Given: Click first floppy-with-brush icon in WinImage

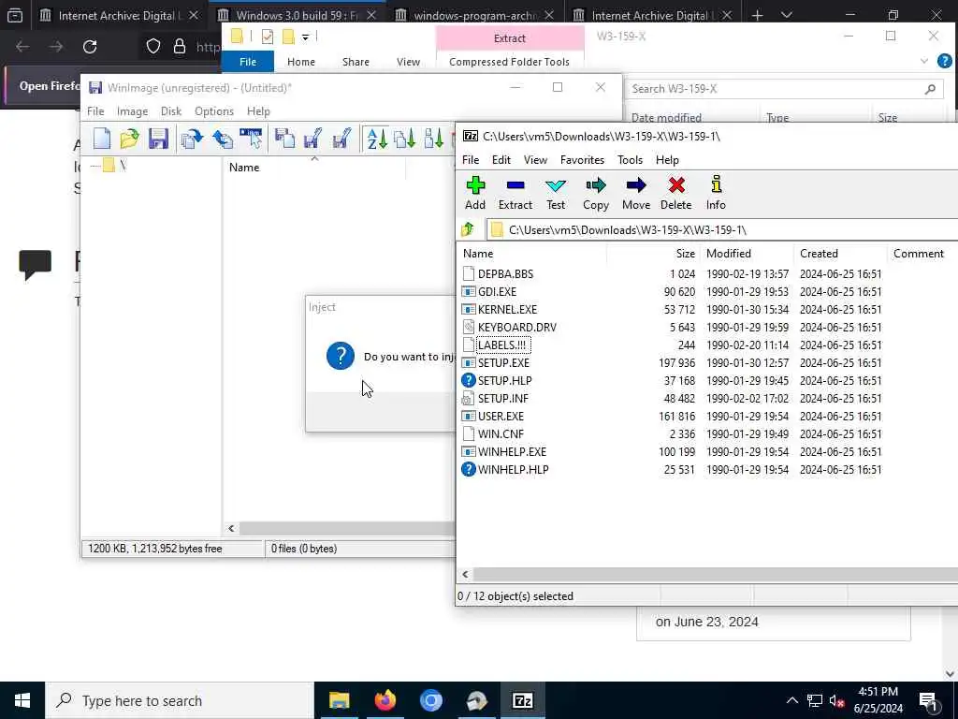Looking at the screenshot, I should pyautogui.click(x=312, y=139).
